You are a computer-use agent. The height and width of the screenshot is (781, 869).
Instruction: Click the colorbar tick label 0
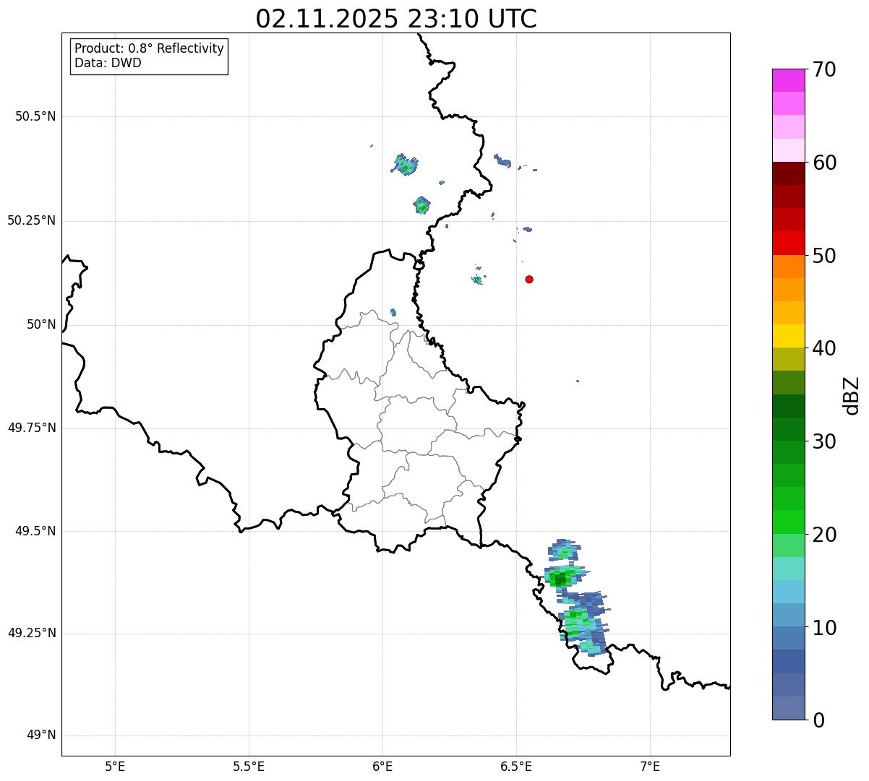(818, 720)
